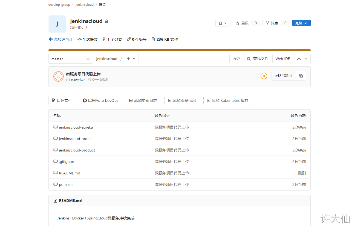
Task: Open the pom.xml file
Action: 66,185
